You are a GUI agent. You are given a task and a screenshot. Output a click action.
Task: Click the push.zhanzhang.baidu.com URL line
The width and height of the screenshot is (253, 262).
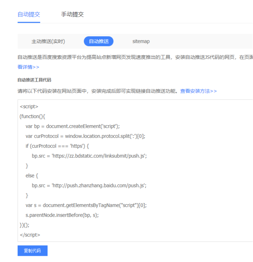click(89, 186)
